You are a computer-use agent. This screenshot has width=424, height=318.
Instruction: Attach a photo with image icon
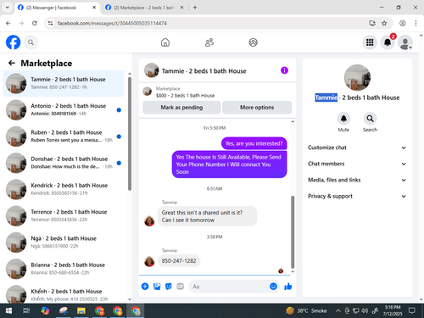157,287
